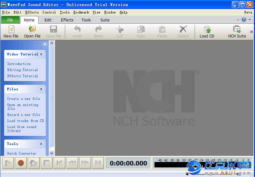Open the Introduction video tutorial link
The width and height of the screenshot is (255, 177).
19,64
